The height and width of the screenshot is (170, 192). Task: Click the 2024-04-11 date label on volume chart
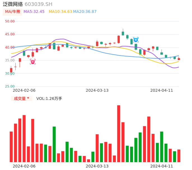(162, 166)
